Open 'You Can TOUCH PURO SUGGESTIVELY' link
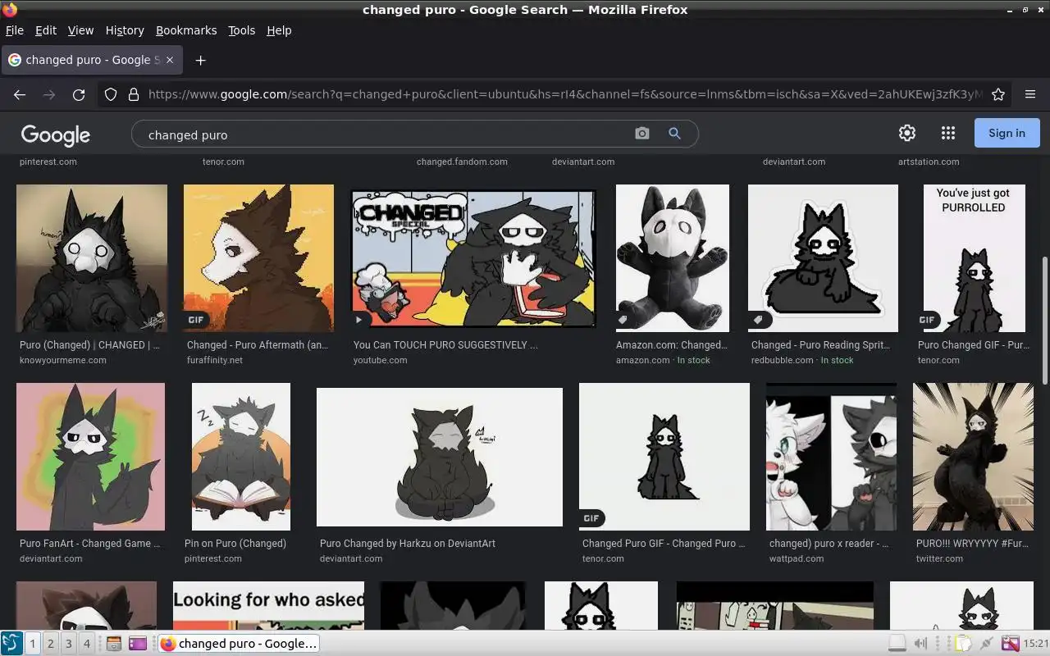The height and width of the screenshot is (656, 1050). [x=445, y=345]
